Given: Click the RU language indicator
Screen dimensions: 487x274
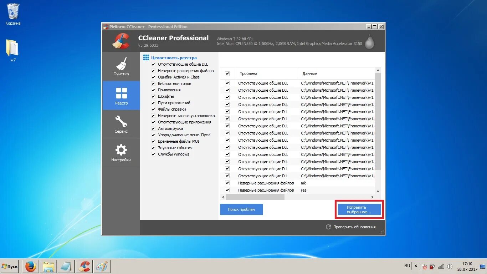Looking at the screenshot, I should tap(407, 266).
